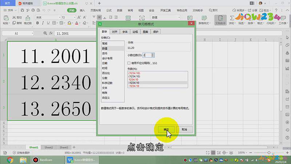The image size is (291, 164).
Task: Open the number format 数值 dropdown
Action: point(179,17)
